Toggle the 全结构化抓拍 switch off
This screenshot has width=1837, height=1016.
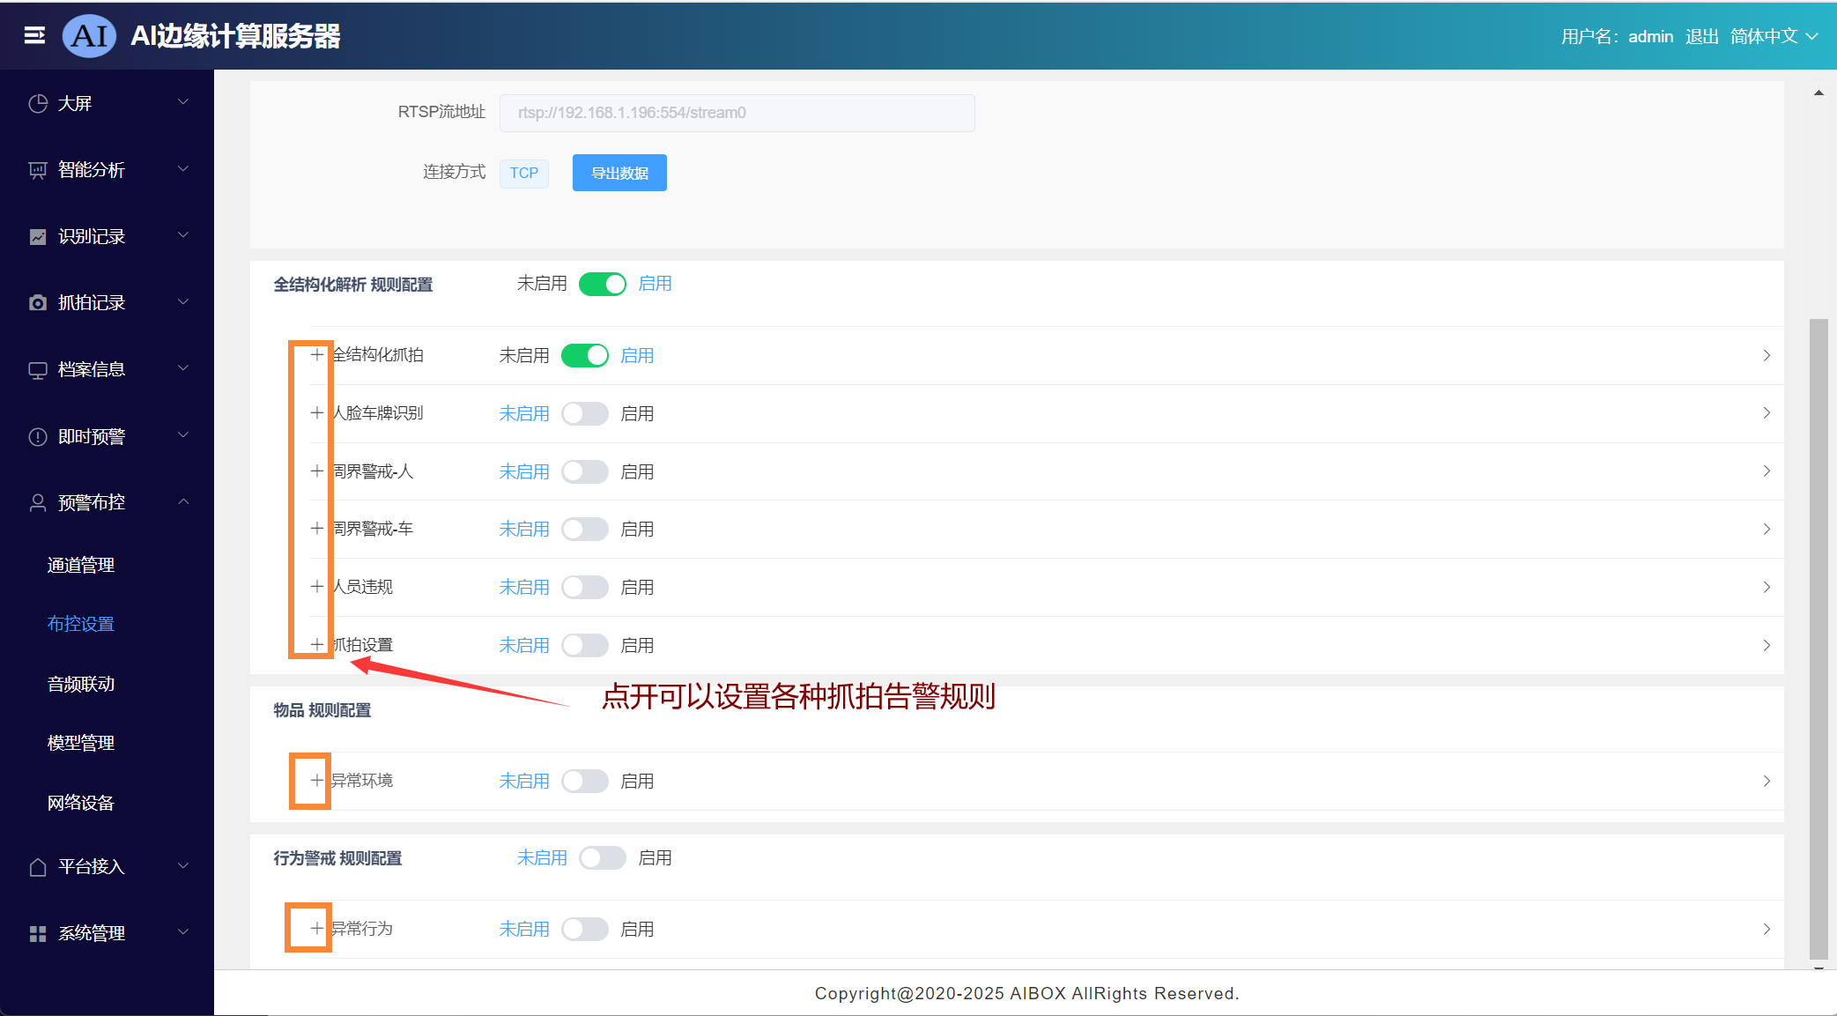point(585,356)
